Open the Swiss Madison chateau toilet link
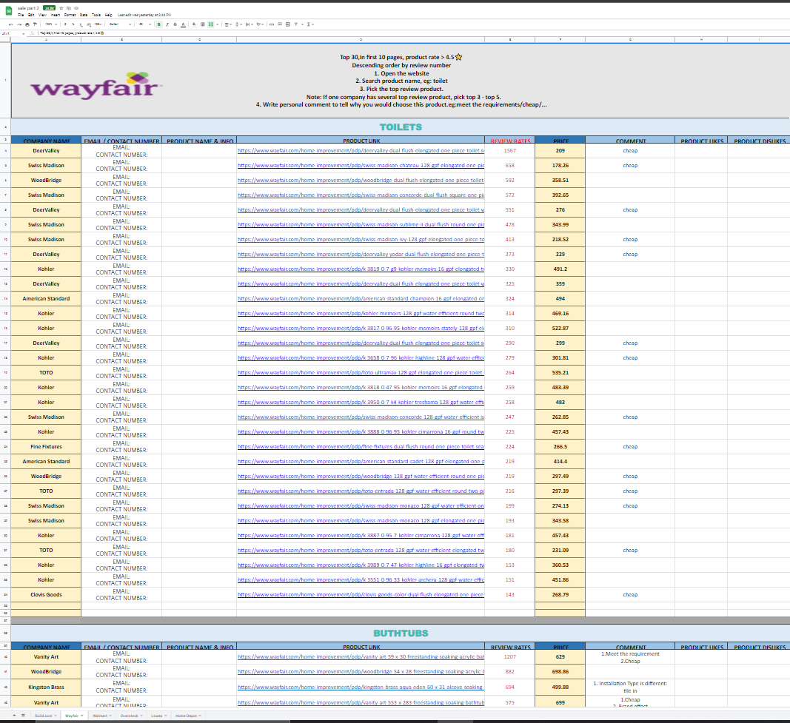Screen dimensions: 790x723 (x=361, y=165)
